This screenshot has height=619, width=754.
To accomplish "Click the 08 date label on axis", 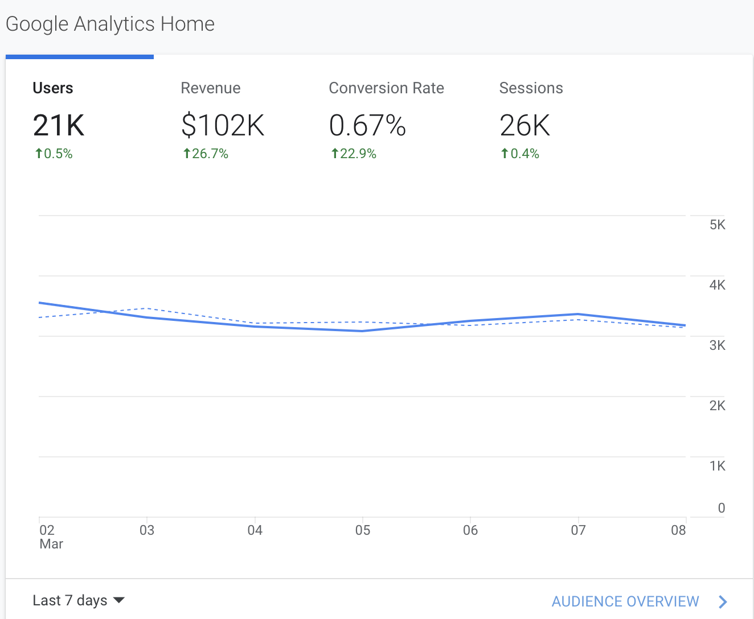I will 678,530.
